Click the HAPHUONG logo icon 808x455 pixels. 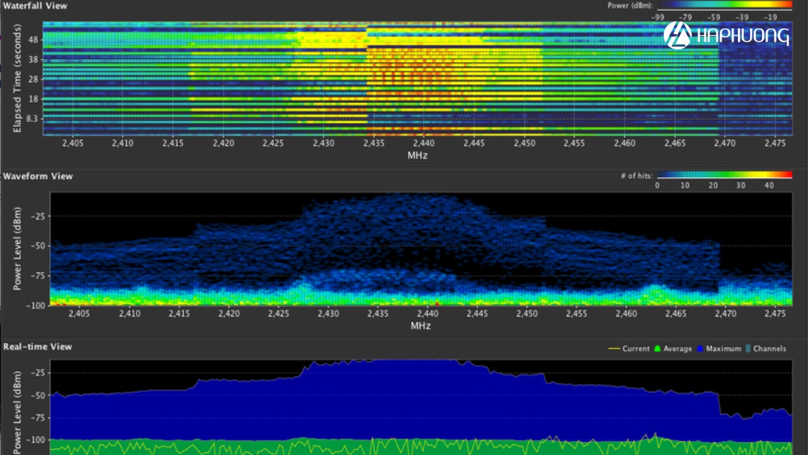click(x=677, y=35)
